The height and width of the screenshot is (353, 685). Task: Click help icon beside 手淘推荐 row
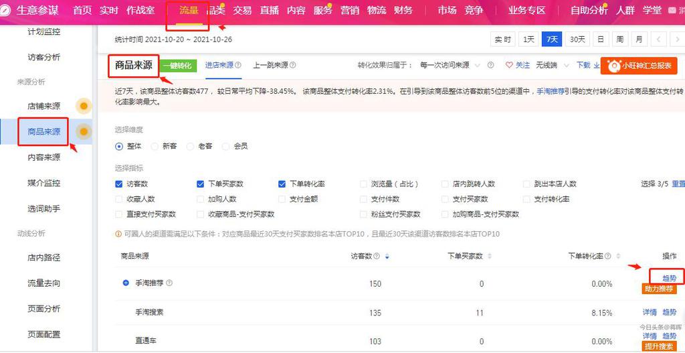pyautogui.click(x=169, y=283)
